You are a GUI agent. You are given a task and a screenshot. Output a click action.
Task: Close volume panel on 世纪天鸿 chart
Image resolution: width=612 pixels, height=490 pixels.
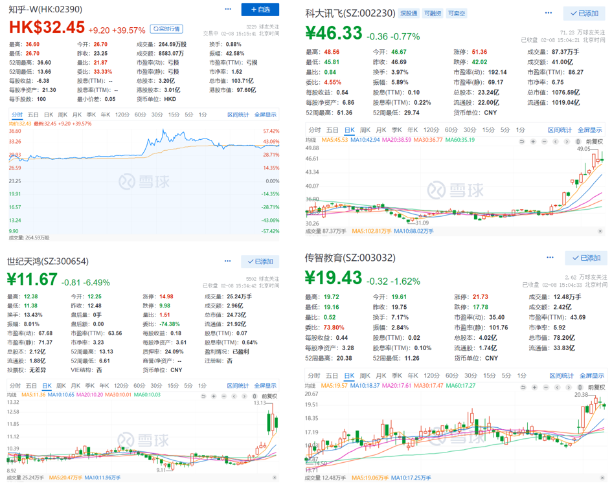(275, 478)
